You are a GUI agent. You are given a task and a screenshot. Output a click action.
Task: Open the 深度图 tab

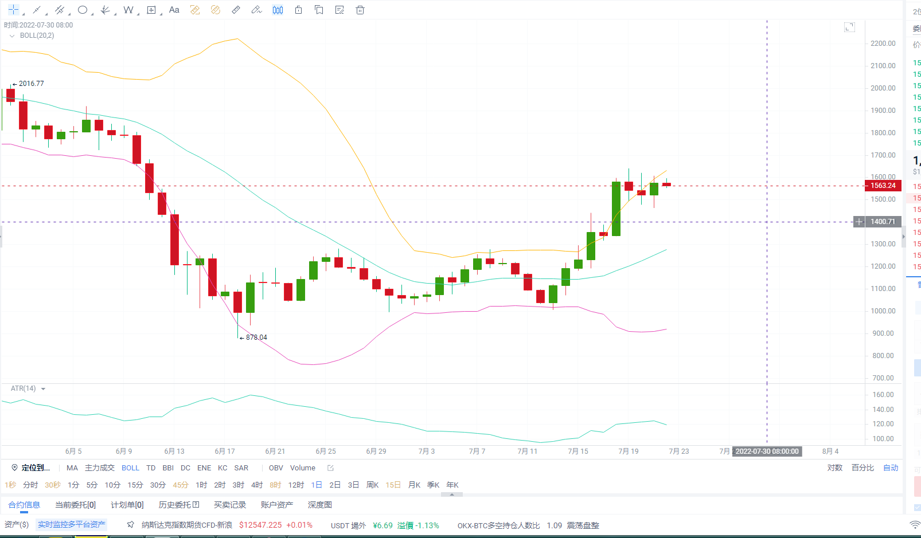tap(320, 505)
